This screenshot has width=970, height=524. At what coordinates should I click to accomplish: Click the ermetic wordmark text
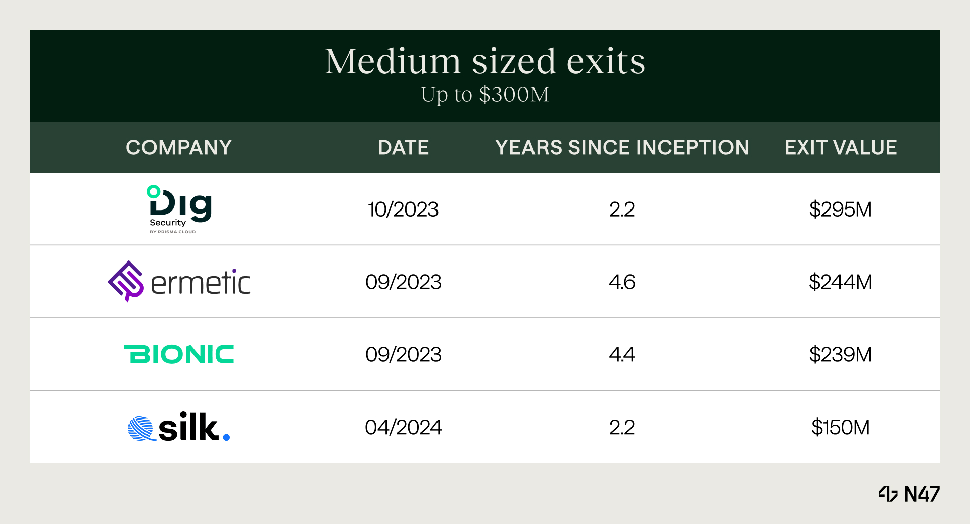[x=201, y=283]
